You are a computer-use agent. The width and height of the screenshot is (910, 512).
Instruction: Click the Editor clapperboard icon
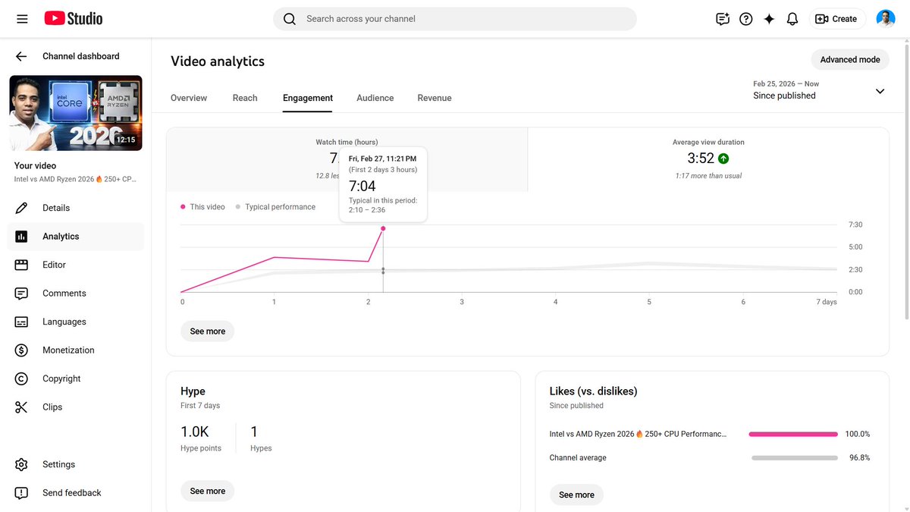pyautogui.click(x=21, y=265)
